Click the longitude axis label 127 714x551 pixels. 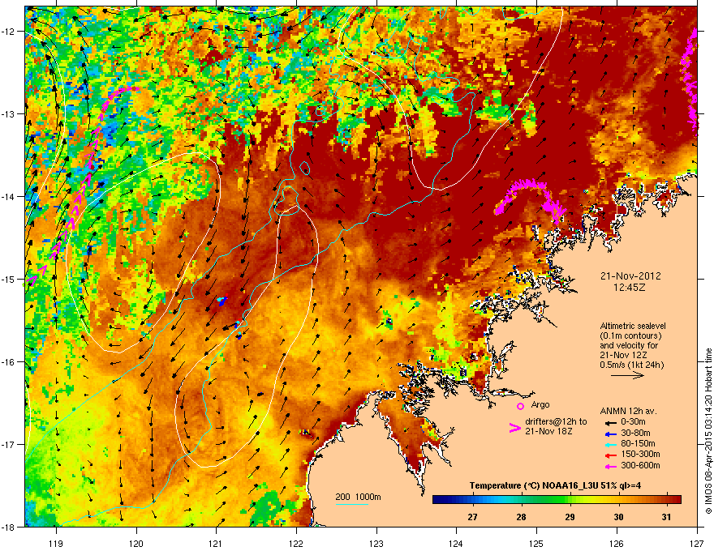[697, 543]
